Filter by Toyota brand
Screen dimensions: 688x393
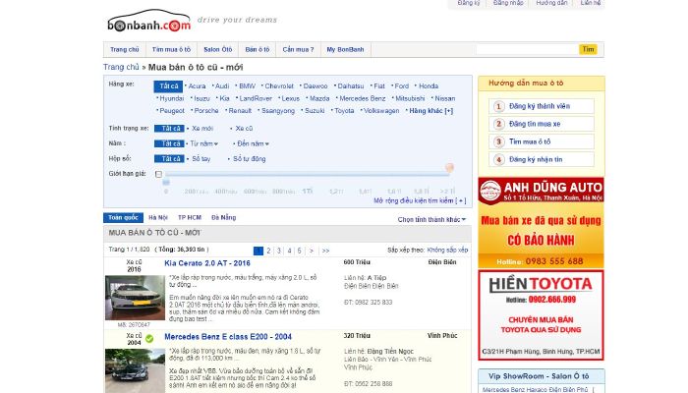tap(344, 111)
